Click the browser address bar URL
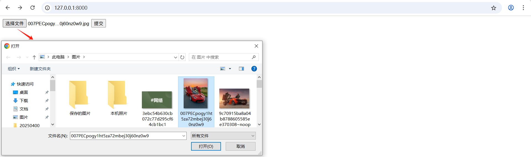This screenshot has height=157, width=531. click(71, 8)
